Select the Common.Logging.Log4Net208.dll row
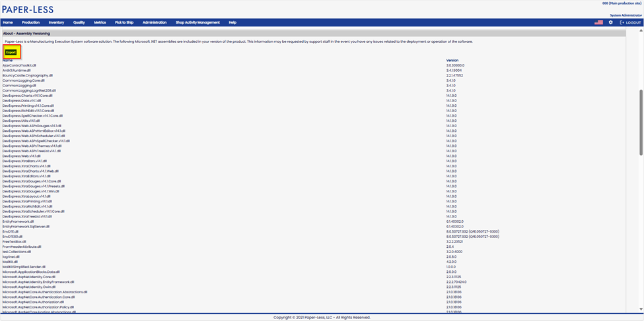Image resolution: width=644 pixels, height=321 pixels. [x=29, y=90]
